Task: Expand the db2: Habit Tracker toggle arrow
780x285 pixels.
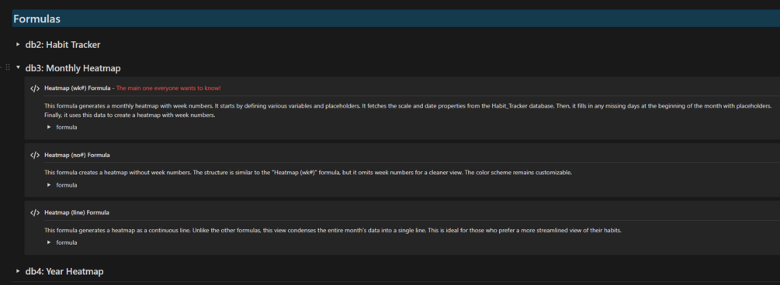Action: point(19,45)
